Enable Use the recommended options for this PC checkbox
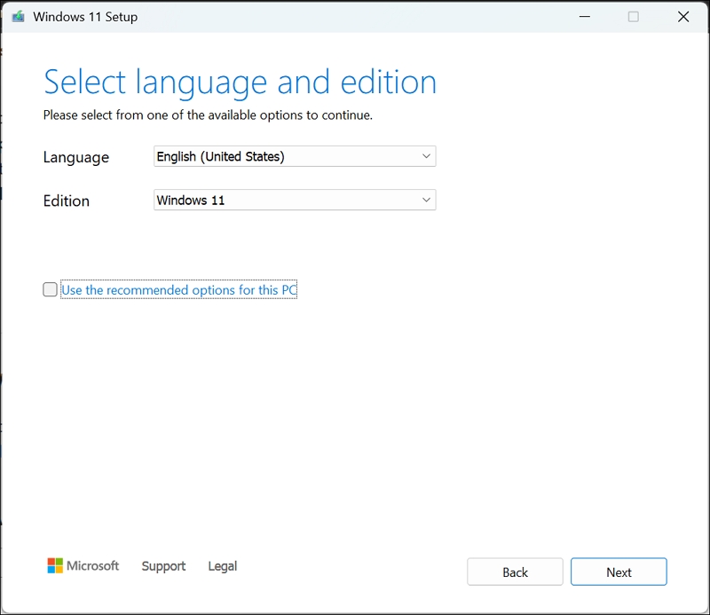The width and height of the screenshot is (710, 615). coord(50,289)
